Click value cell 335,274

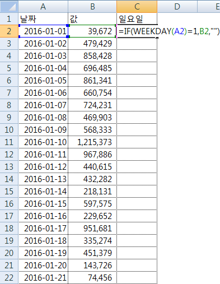pyautogui.click(x=92, y=241)
